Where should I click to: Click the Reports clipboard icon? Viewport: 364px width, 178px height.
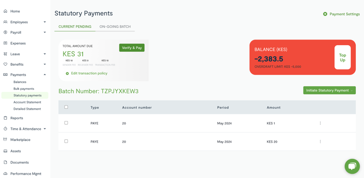coord(5,118)
